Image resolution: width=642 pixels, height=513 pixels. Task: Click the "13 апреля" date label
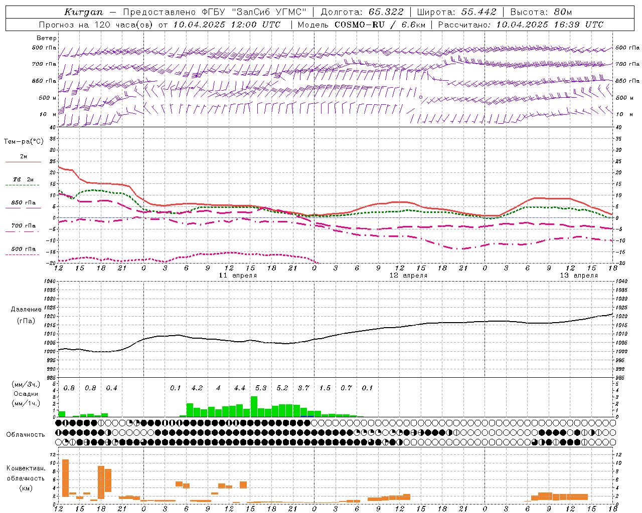(x=579, y=276)
